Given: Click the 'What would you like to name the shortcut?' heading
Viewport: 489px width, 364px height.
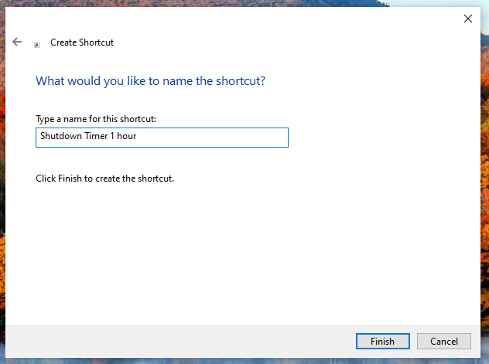Looking at the screenshot, I should 150,81.
